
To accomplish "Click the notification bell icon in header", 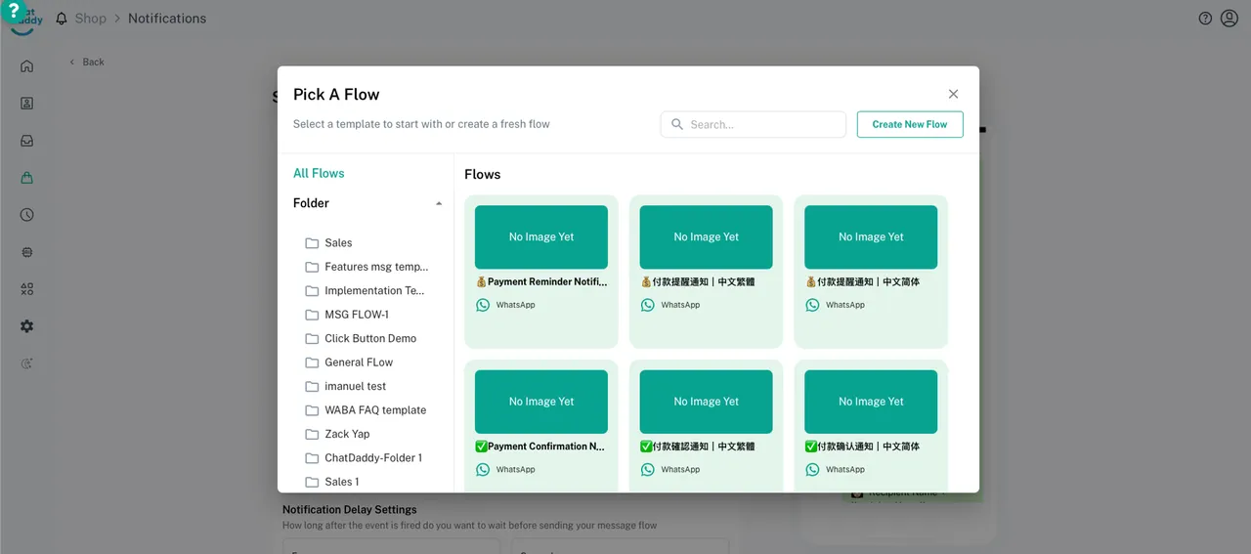I will point(62,19).
